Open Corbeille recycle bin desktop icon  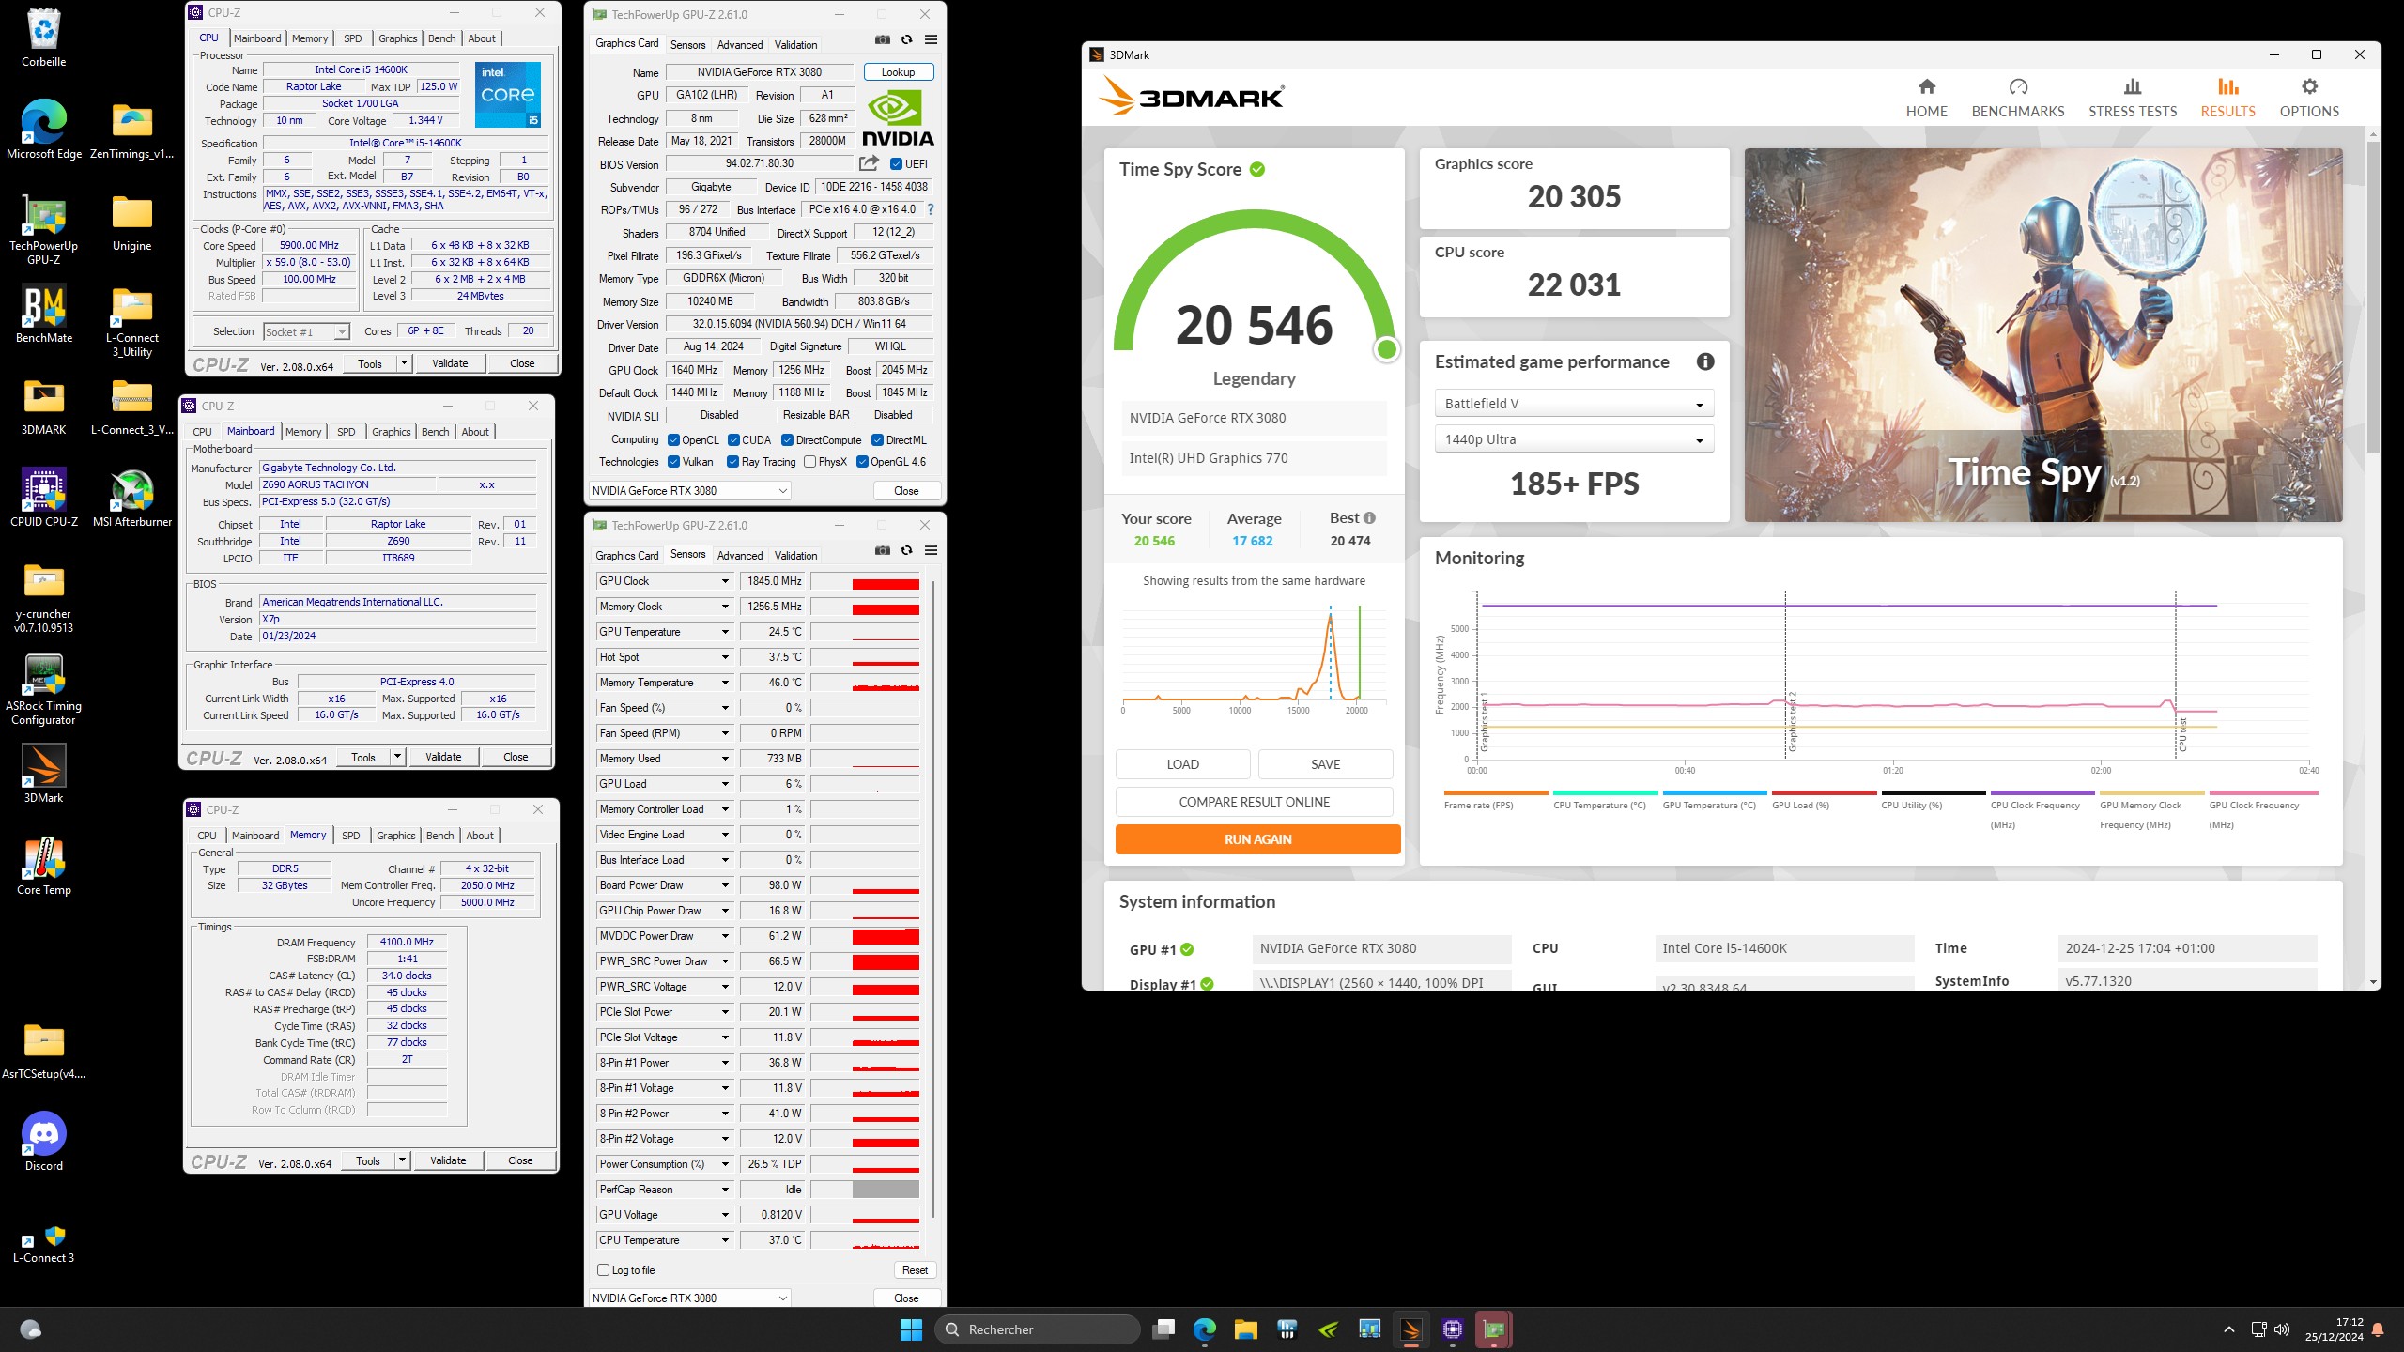(x=43, y=38)
